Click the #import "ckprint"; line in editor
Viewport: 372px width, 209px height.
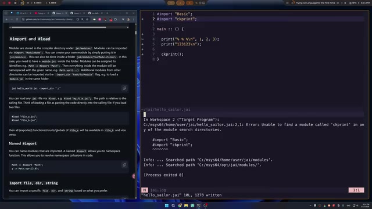pyautogui.click(x=177, y=19)
